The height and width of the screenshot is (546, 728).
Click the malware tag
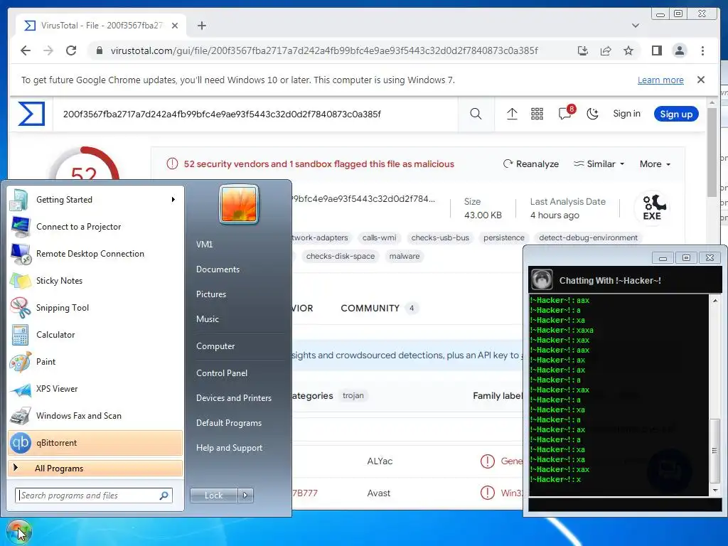click(x=405, y=256)
